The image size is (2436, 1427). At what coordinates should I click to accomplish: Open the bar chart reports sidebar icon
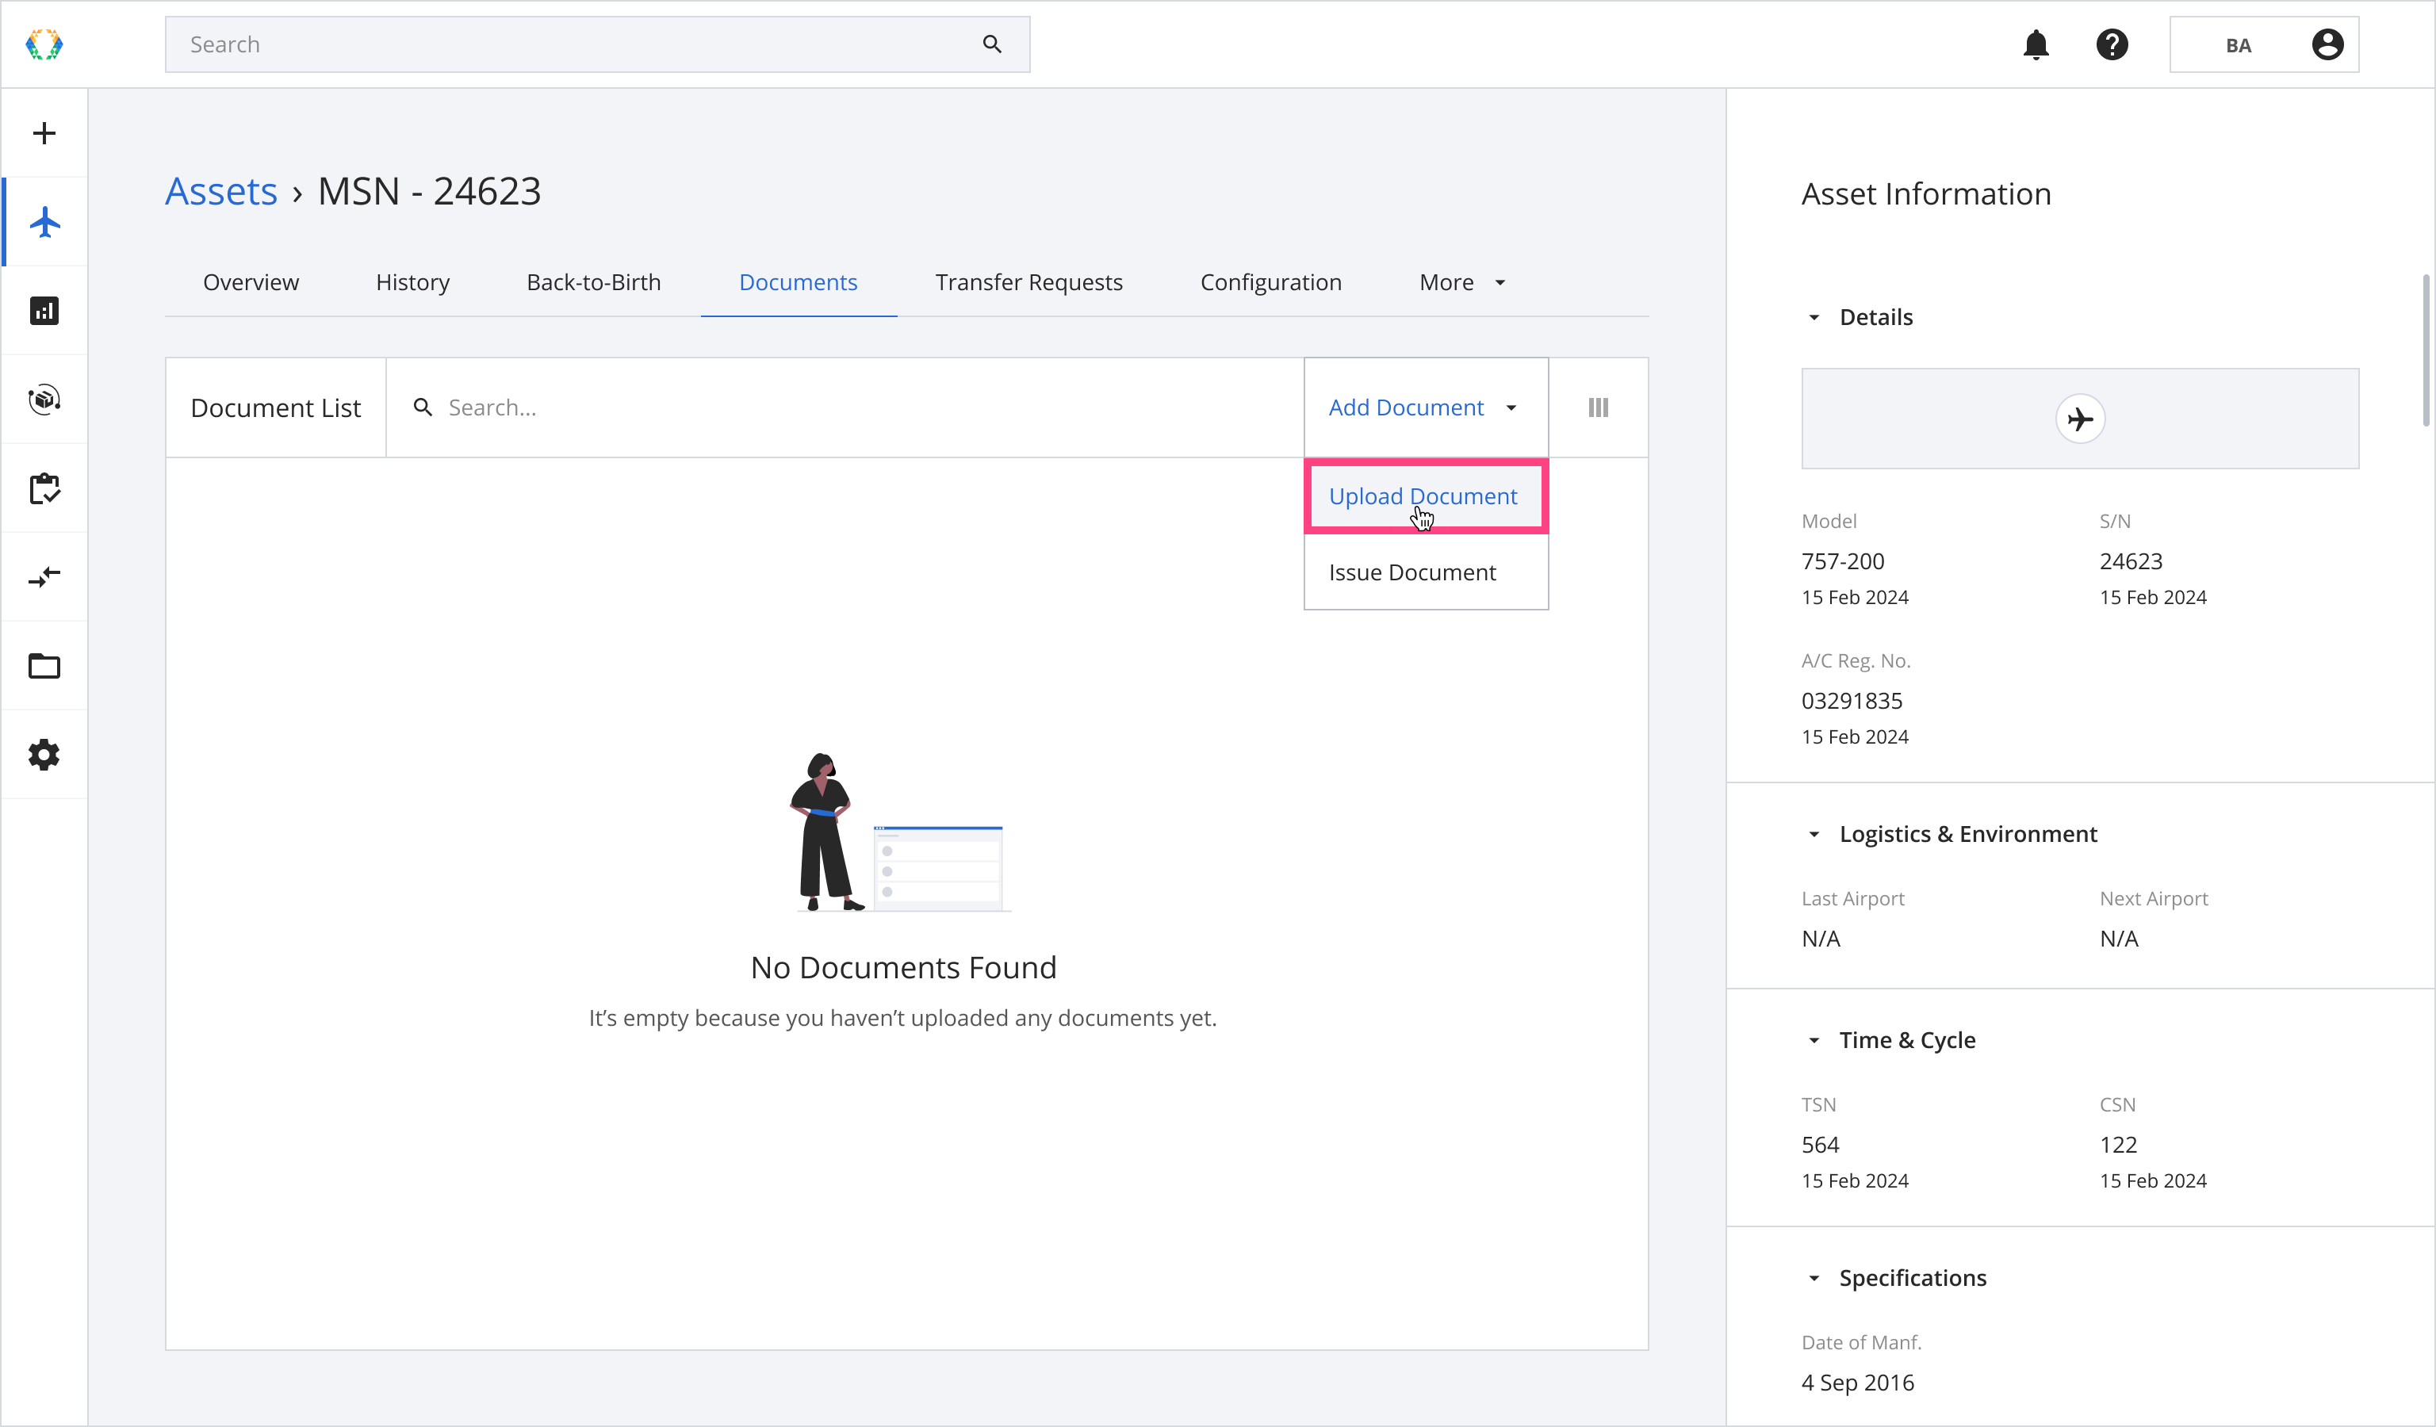[x=44, y=311]
